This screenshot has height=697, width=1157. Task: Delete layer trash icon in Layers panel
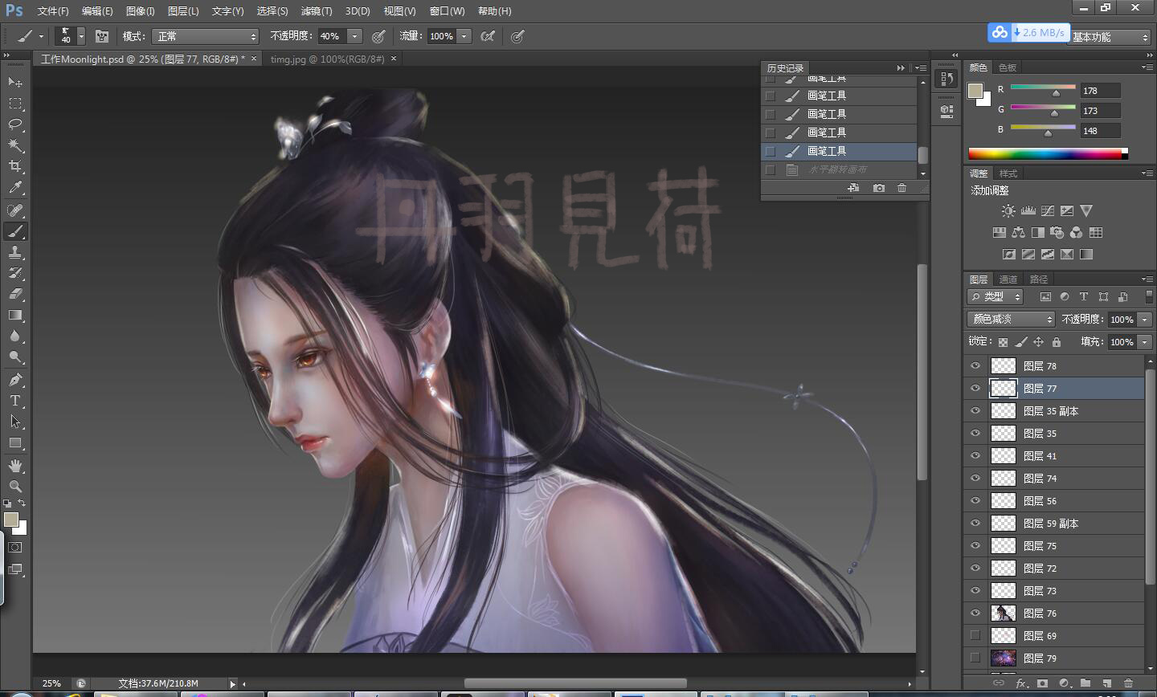click(1128, 683)
